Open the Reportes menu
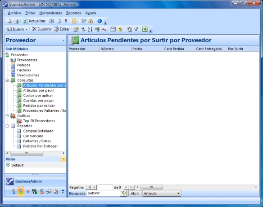 coord(73,13)
